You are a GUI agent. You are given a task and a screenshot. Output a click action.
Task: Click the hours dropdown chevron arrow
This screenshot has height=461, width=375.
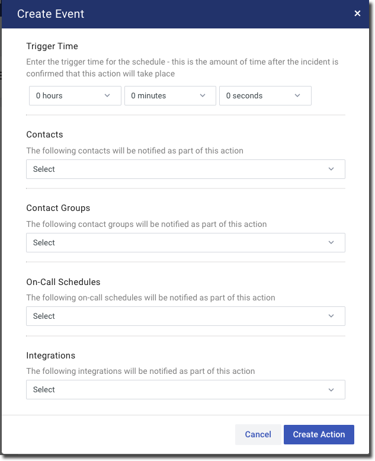tap(107, 95)
